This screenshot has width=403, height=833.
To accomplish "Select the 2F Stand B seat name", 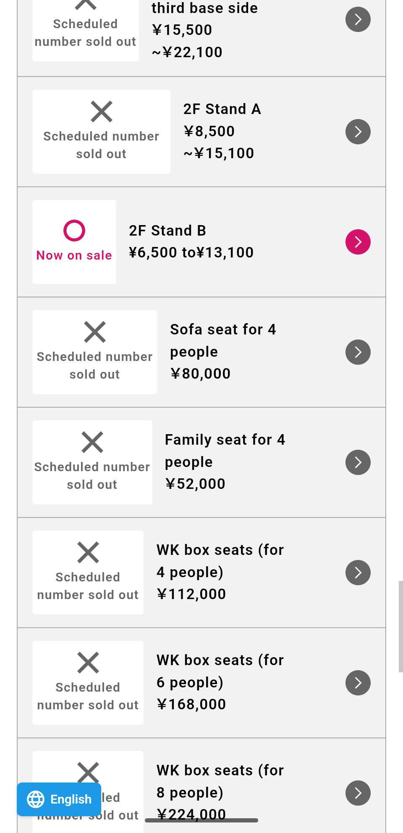I will 167,231.
